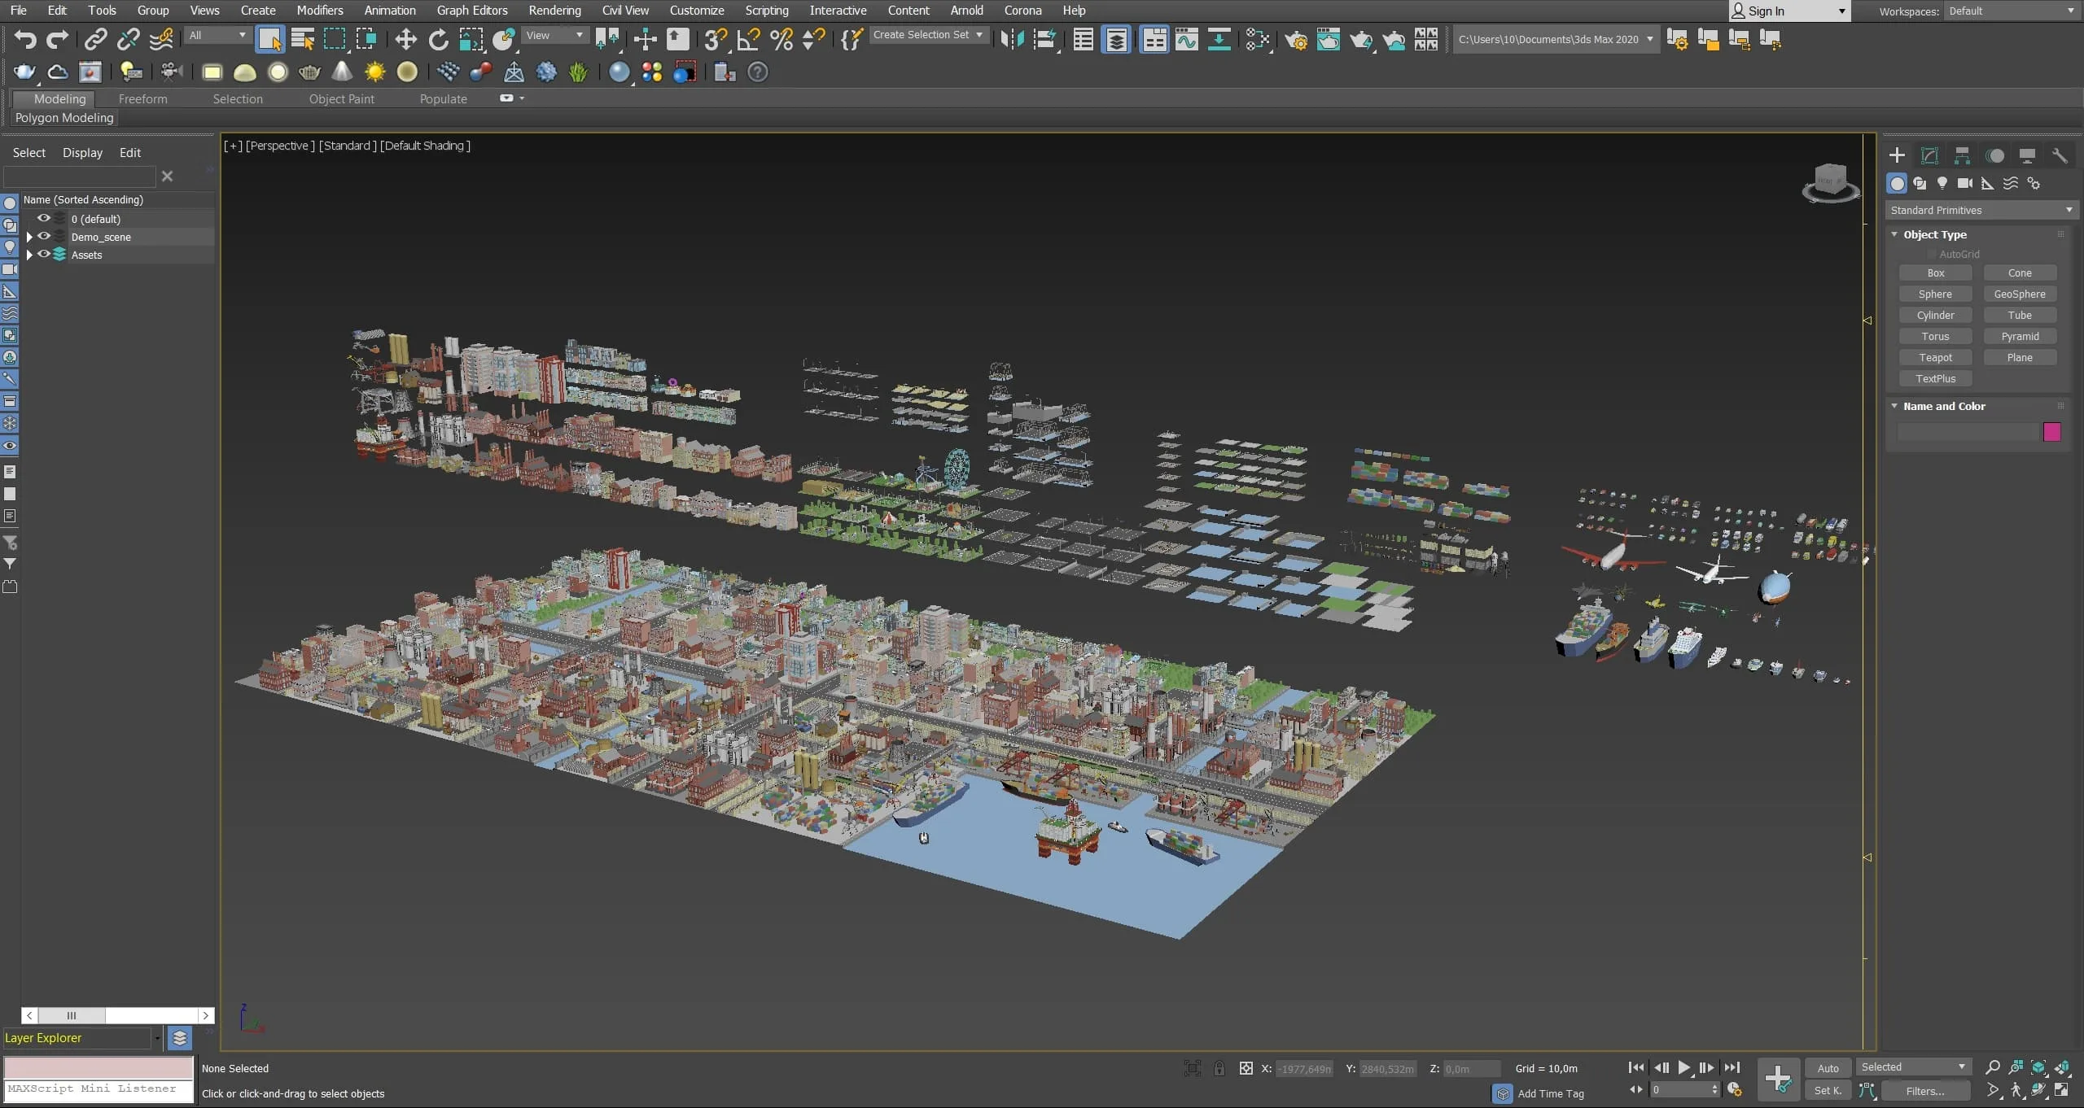
Task: Click the GeoSphere button
Action: [2019, 294]
